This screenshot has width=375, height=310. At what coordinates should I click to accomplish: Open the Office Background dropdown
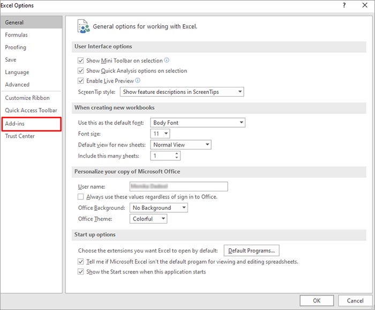tap(159, 208)
